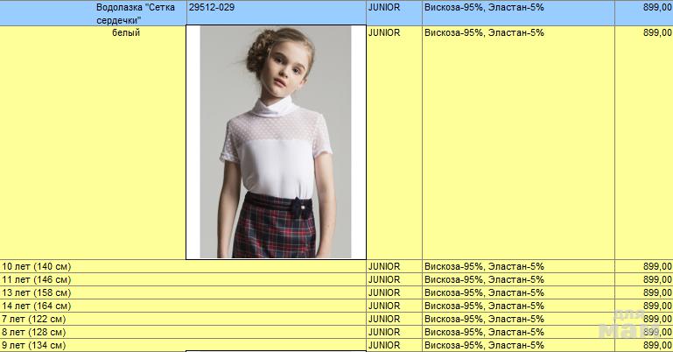Click the 899,00 price in the 14 лет row
Screen dimensions: 673x352
(x=656, y=306)
